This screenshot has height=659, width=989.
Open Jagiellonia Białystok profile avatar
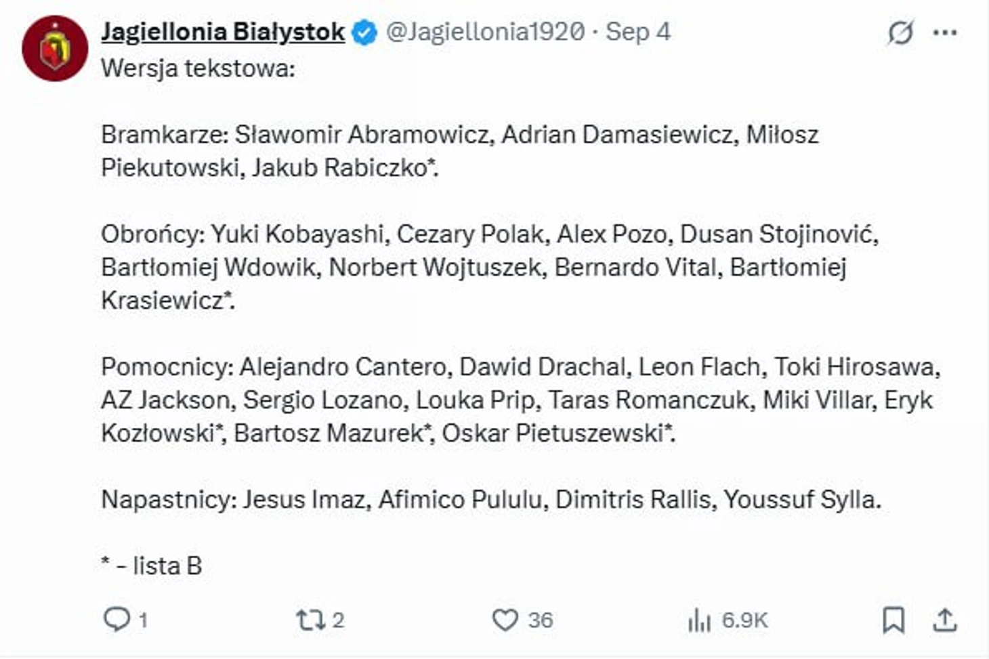(55, 49)
